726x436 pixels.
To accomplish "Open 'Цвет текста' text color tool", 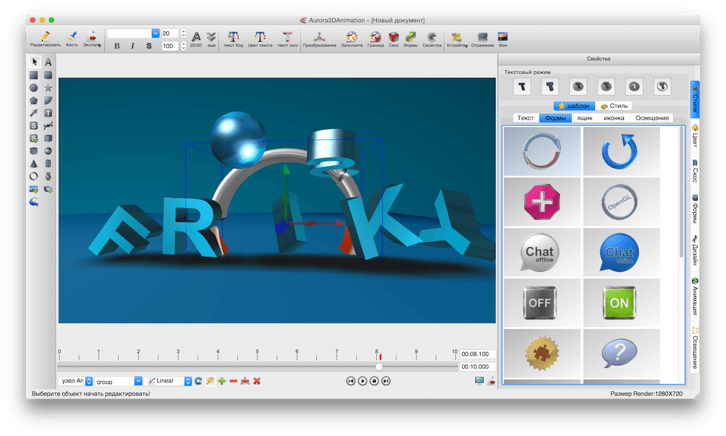I will click(260, 39).
